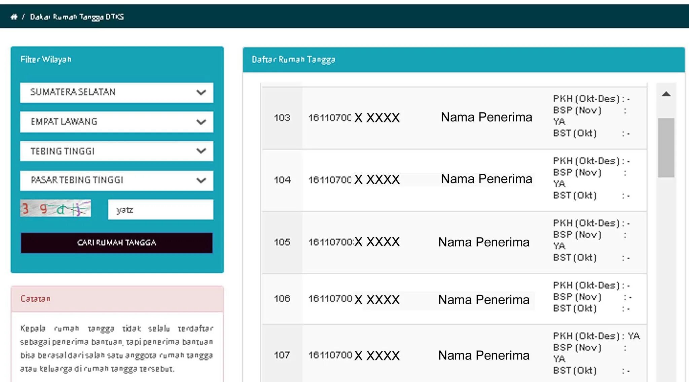The height and width of the screenshot is (382, 689).
Task: Select row number 103 in list
Action: tap(282, 118)
